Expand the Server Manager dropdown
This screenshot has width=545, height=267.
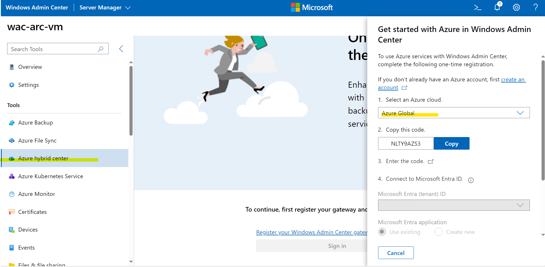point(105,8)
